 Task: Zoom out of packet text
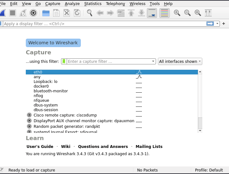point(187,13)
